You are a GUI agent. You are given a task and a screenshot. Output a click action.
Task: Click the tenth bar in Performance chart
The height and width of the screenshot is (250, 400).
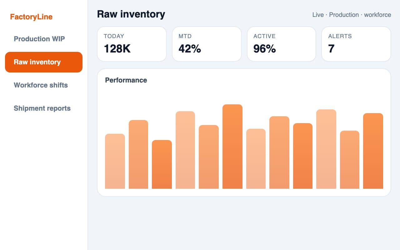326,149
